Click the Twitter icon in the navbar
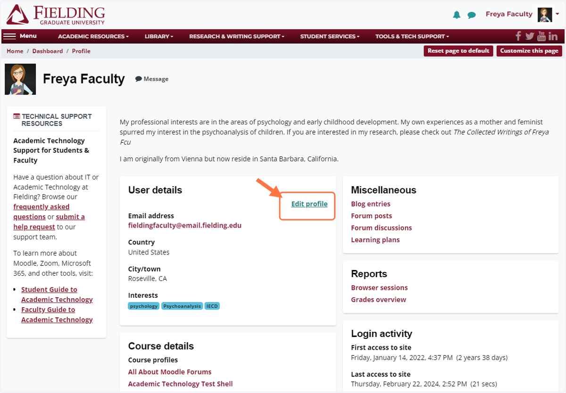Viewport: 566px width, 393px height. [530, 36]
